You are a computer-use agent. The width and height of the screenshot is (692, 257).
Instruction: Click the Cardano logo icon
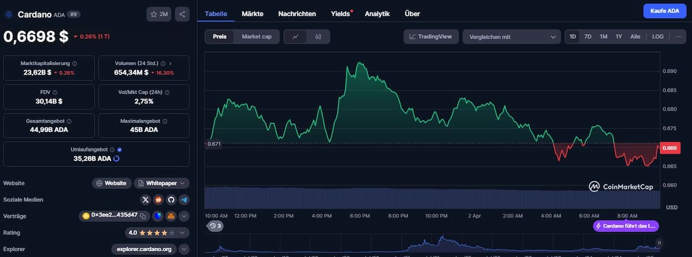(9, 14)
